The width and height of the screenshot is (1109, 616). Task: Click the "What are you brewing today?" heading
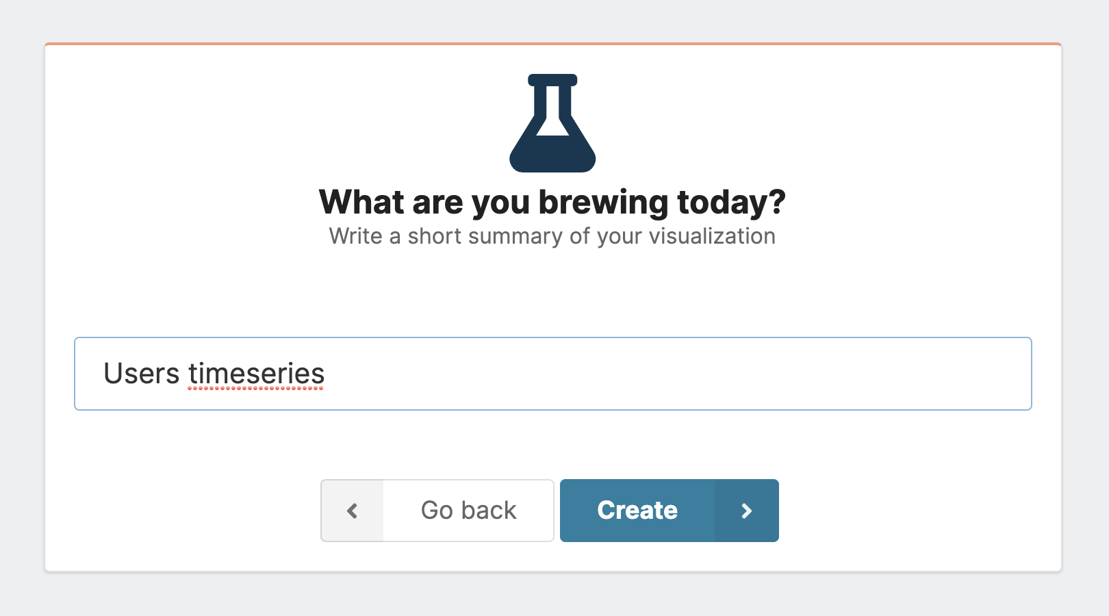click(x=552, y=202)
